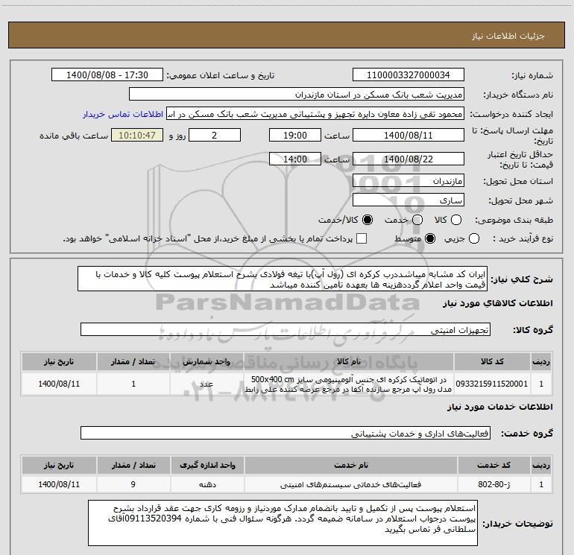574x555 pixels.
Task: Select the کالا/خدمت radio button
Action: pyautogui.click(x=368, y=220)
